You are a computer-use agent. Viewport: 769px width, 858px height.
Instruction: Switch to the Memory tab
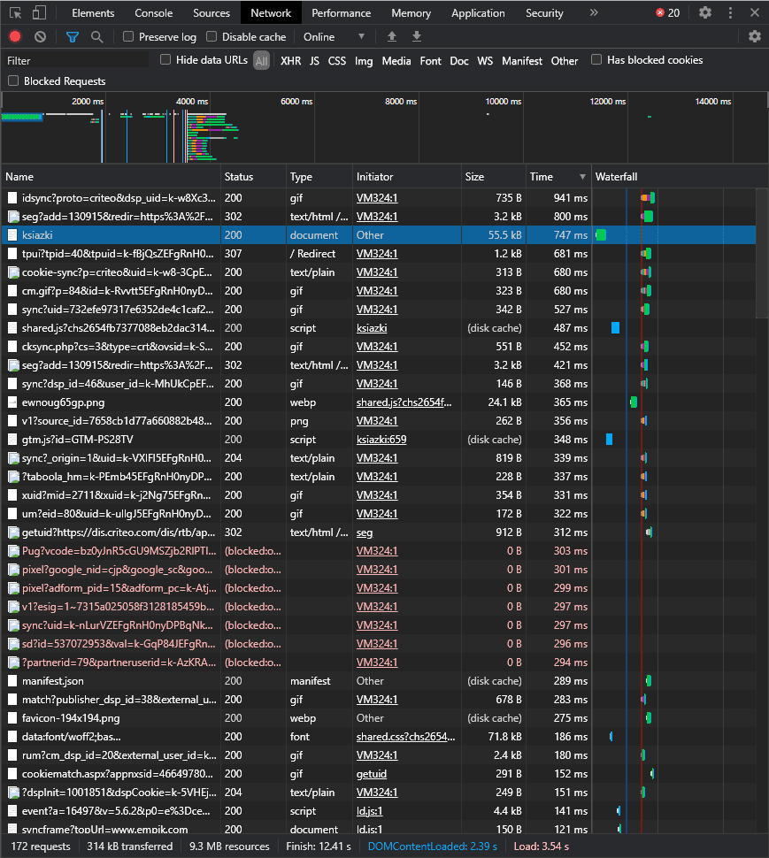click(411, 12)
